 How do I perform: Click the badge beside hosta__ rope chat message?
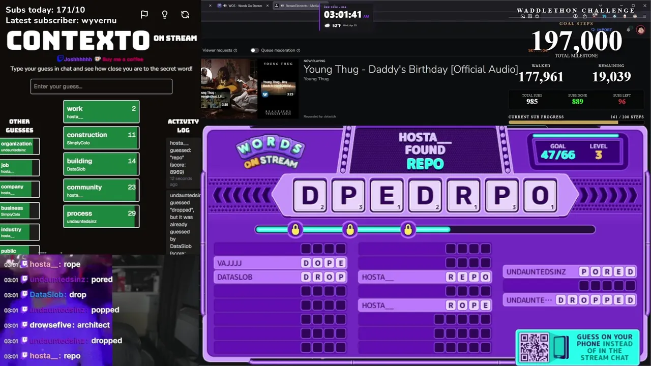(x=24, y=264)
